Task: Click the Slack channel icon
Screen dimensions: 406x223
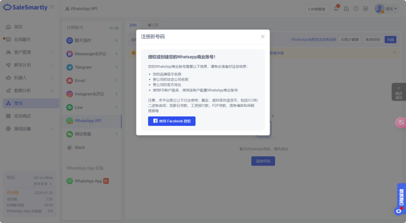Action: pyautogui.click(x=70, y=147)
